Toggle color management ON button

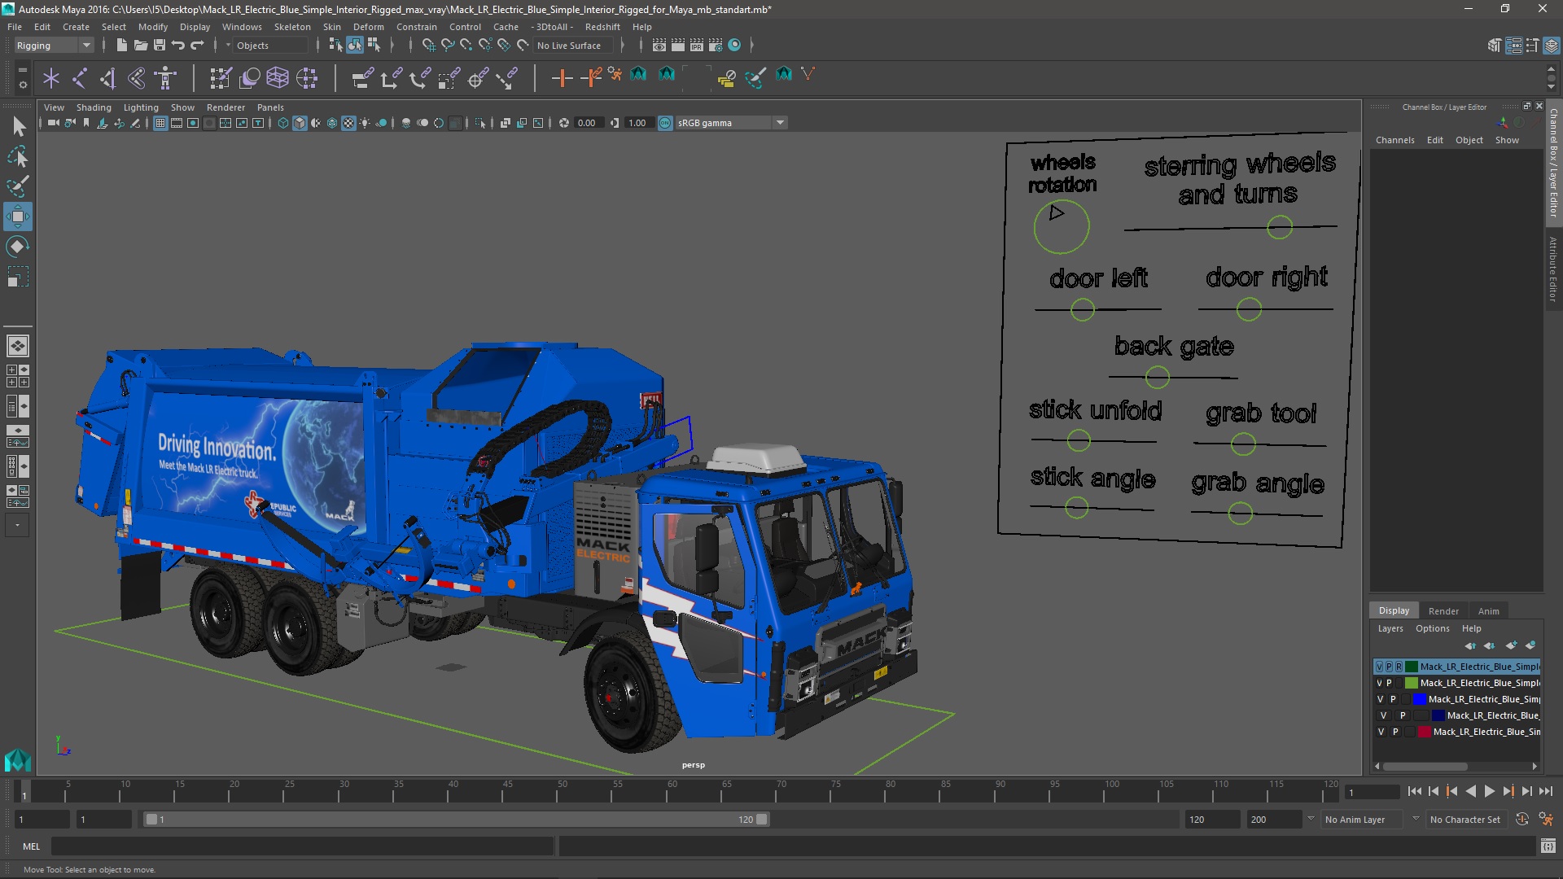pos(665,123)
